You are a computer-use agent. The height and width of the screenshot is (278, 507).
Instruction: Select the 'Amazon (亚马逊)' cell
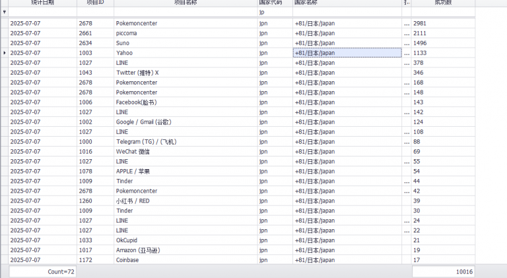point(186,250)
